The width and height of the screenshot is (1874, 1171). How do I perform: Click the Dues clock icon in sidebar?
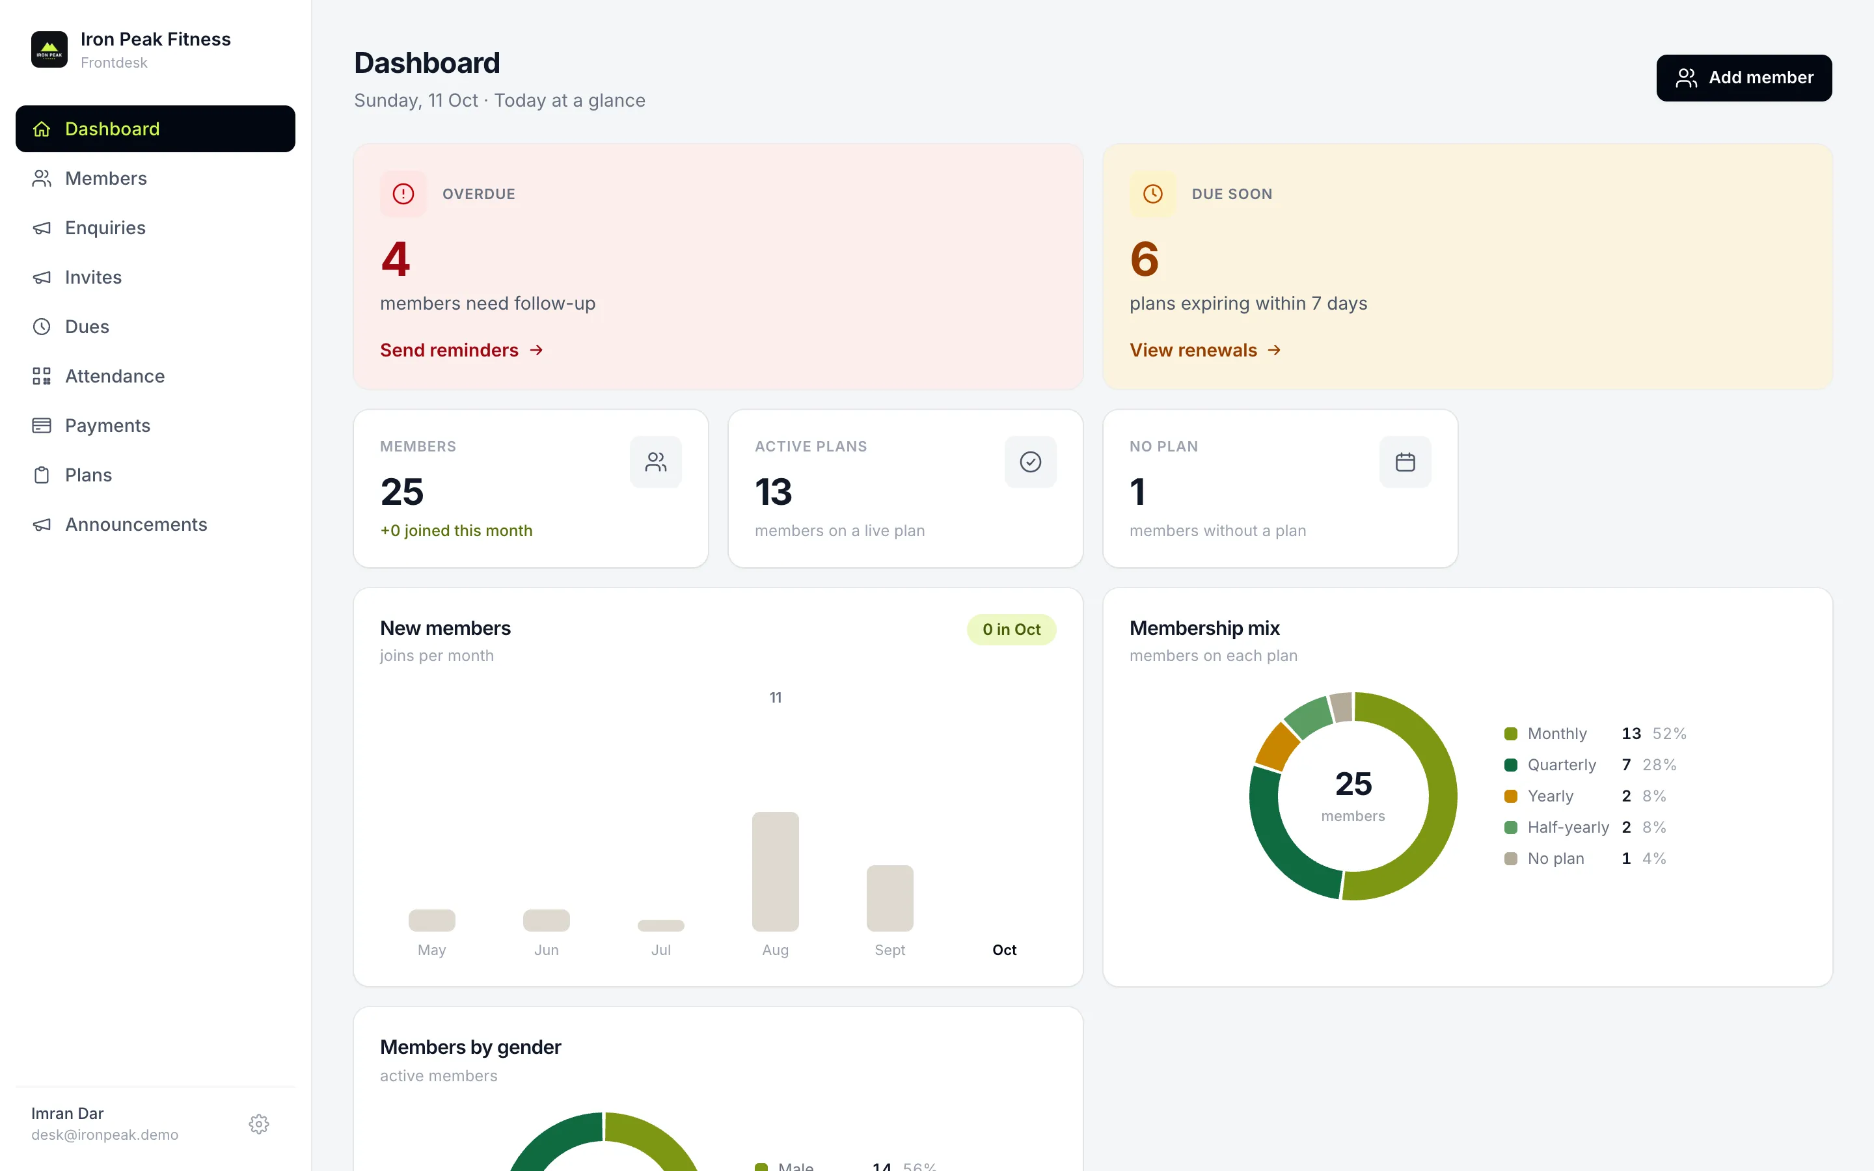coord(42,327)
